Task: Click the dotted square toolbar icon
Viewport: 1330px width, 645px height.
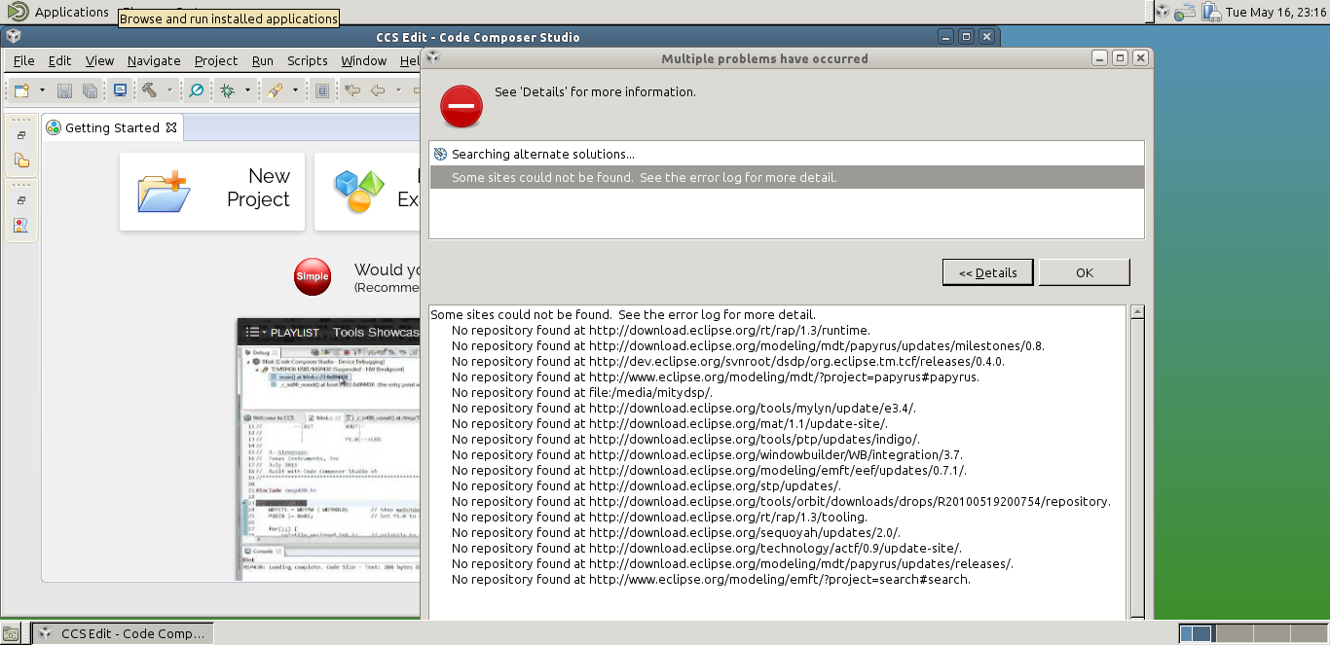Action: tap(322, 90)
